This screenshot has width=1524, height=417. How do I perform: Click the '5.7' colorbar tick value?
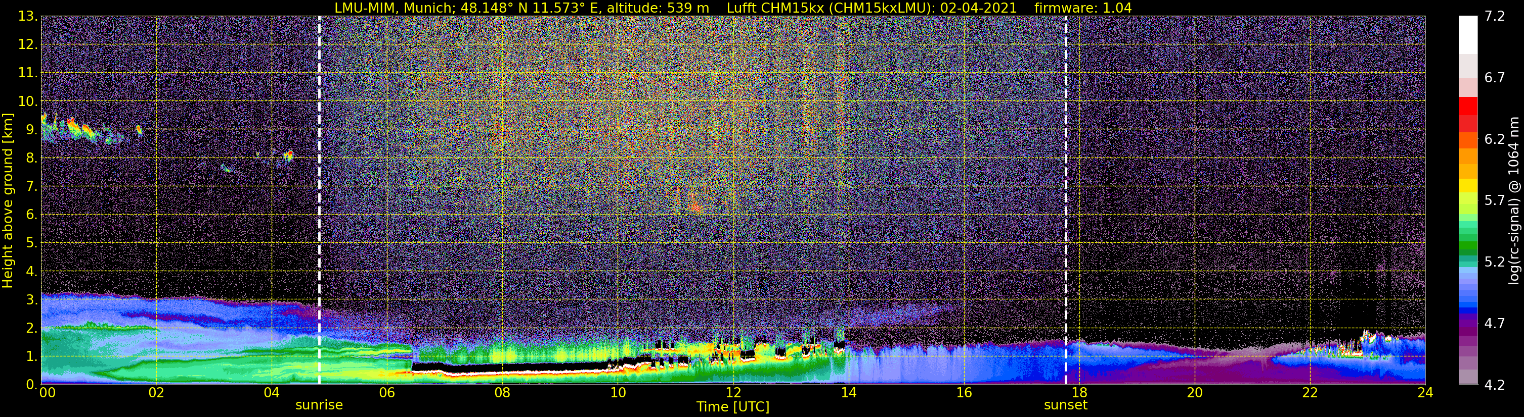(1495, 200)
